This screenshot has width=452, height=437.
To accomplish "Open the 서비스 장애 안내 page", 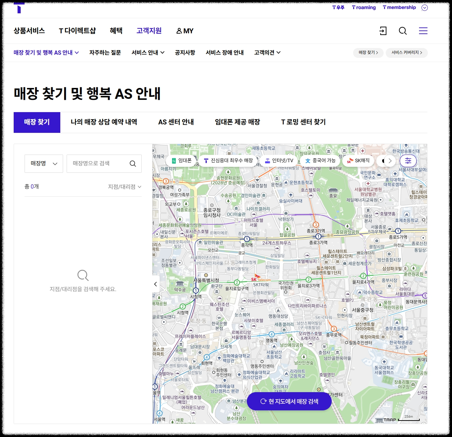I will (225, 53).
